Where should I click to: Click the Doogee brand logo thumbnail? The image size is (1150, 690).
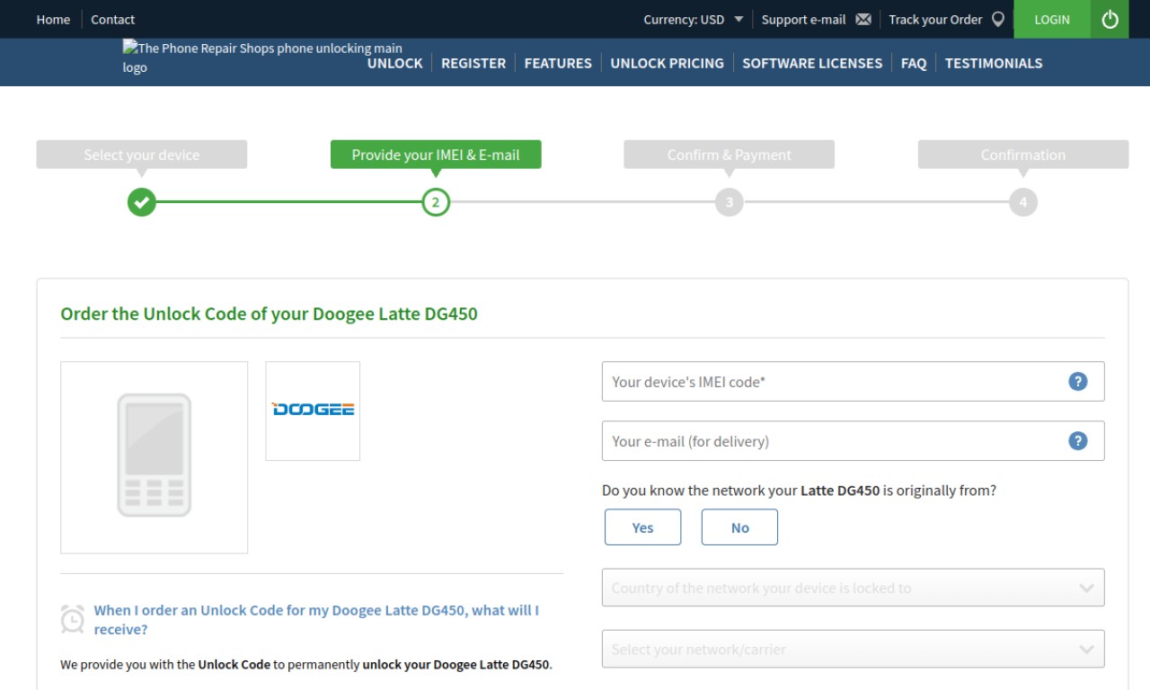[313, 411]
